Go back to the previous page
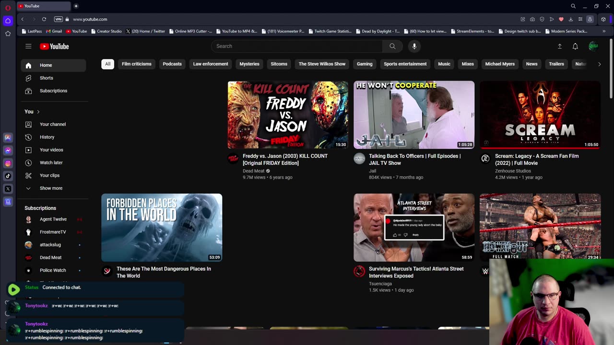 22,19
